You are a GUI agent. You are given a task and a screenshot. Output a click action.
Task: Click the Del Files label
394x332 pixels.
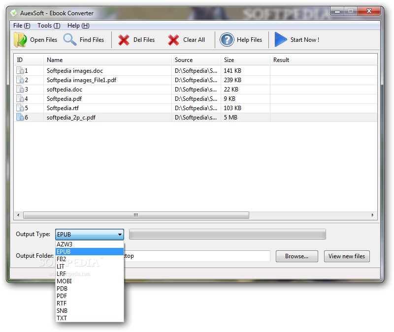pos(144,40)
